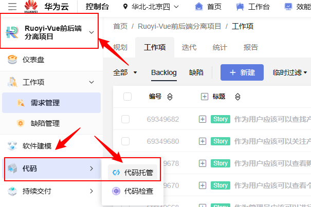
Task: Switch to the 统计 tab
Action: point(220,47)
